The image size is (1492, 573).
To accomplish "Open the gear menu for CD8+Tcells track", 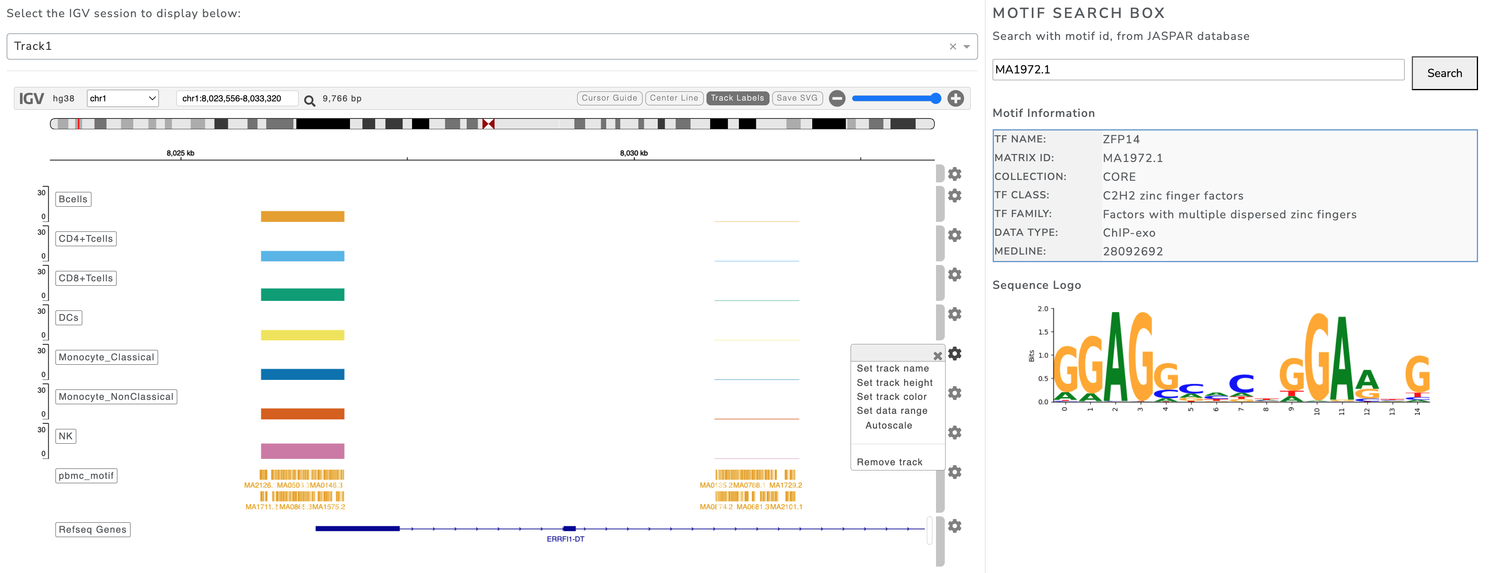I will point(954,275).
